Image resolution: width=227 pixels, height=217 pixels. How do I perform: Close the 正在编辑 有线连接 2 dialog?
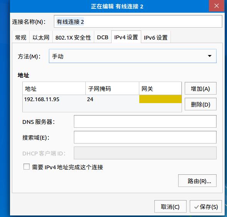(x=217, y=6)
